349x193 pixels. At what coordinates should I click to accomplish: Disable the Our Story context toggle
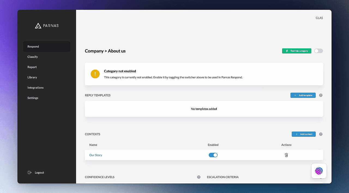coord(213,155)
